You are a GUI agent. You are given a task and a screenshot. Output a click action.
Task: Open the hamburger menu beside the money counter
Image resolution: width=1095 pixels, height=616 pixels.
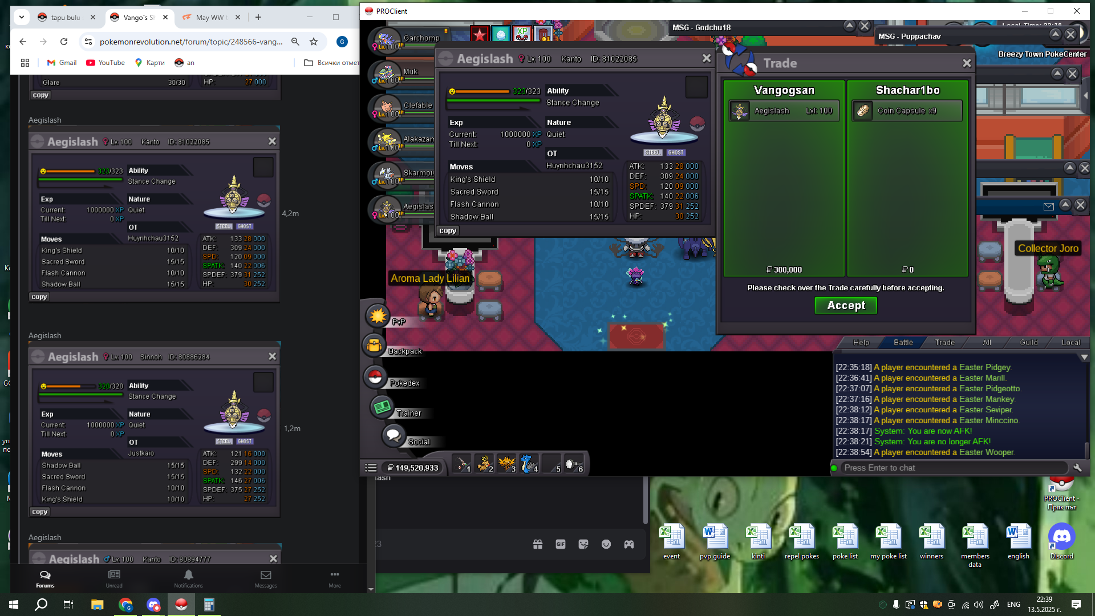[x=371, y=468]
